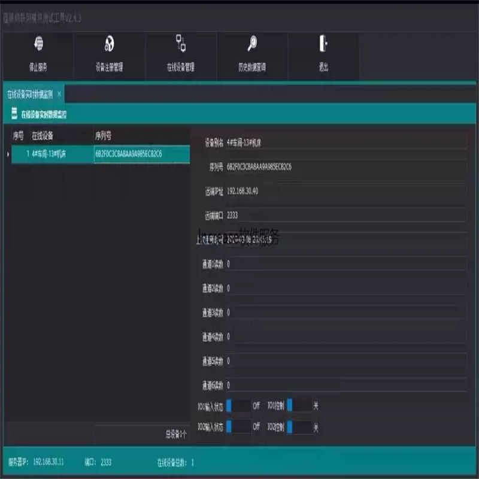Click 在线设备总数 1 in the status bar
Screen dimensions: 479x479
click(175, 462)
